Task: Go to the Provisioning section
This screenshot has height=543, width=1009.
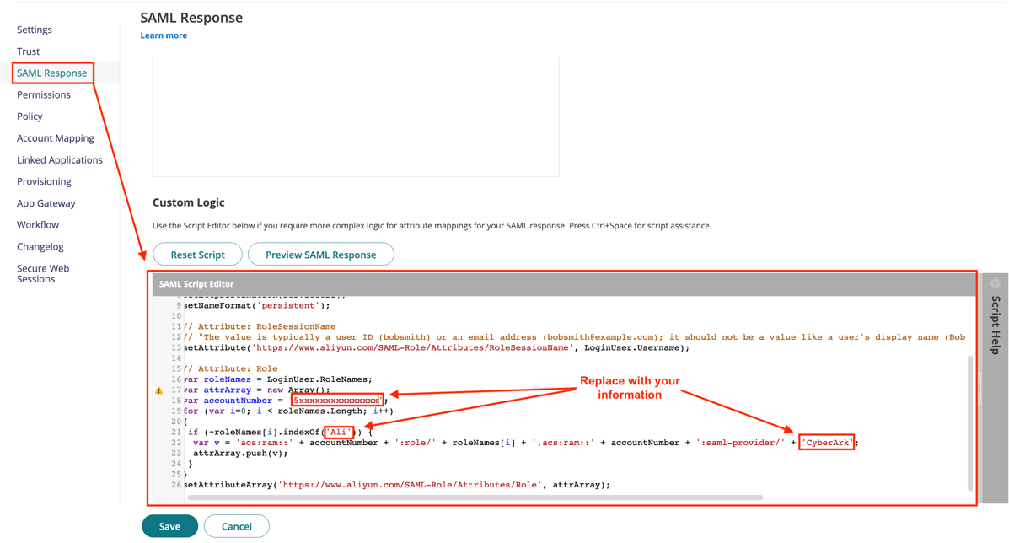Action: 44,181
